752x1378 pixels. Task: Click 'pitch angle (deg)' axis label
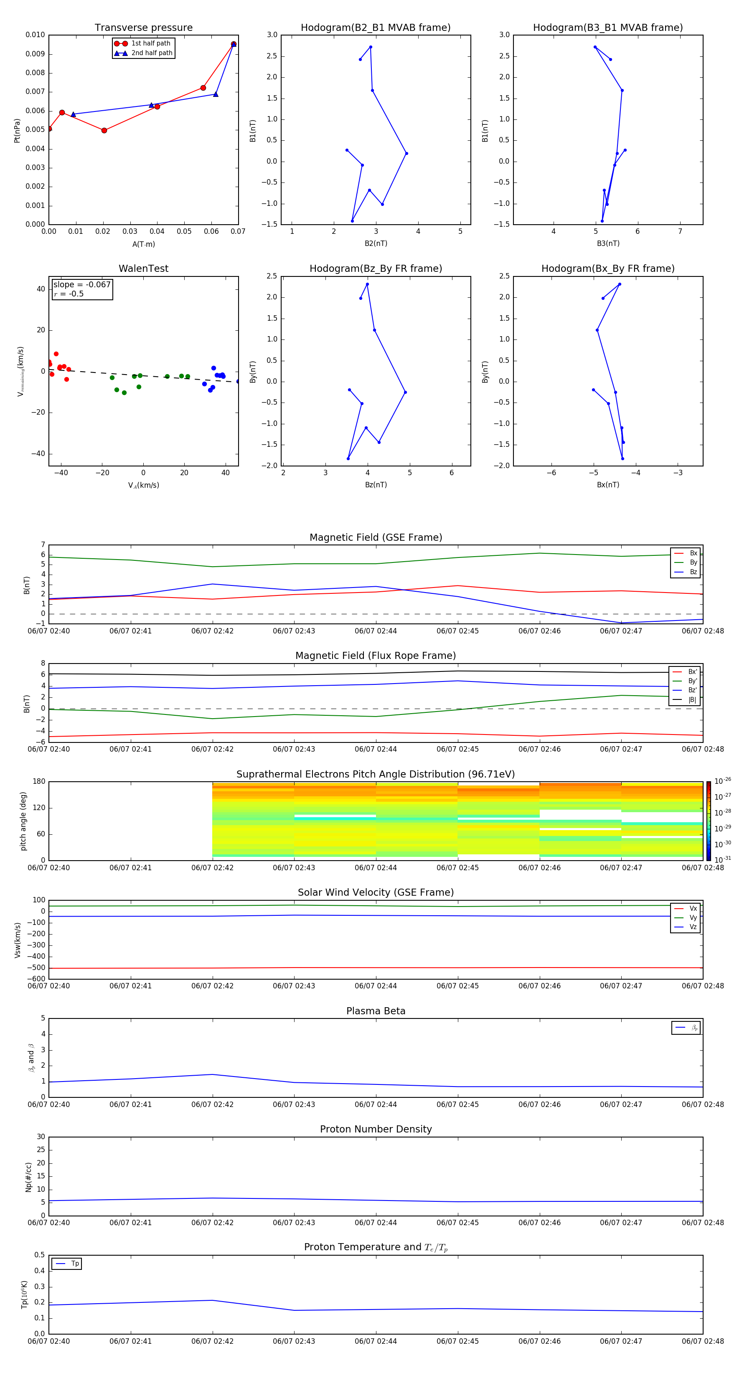point(23,821)
